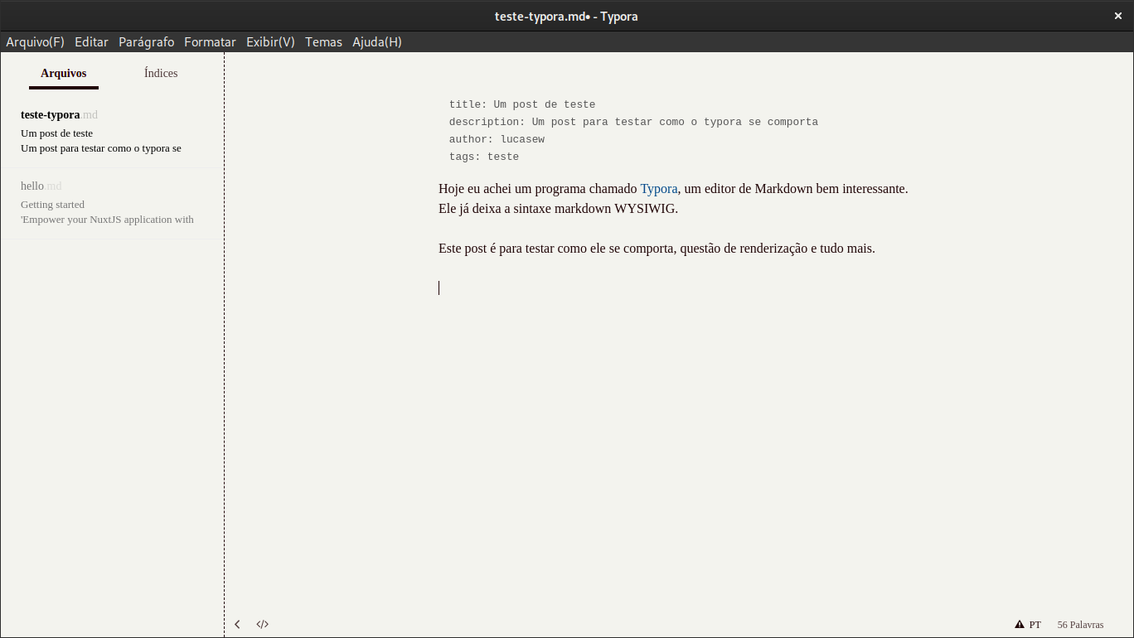Open the Formatar menu
The height and width of the screenshot is (638, 1134).
pyautogui.click(x=210, y=42)
